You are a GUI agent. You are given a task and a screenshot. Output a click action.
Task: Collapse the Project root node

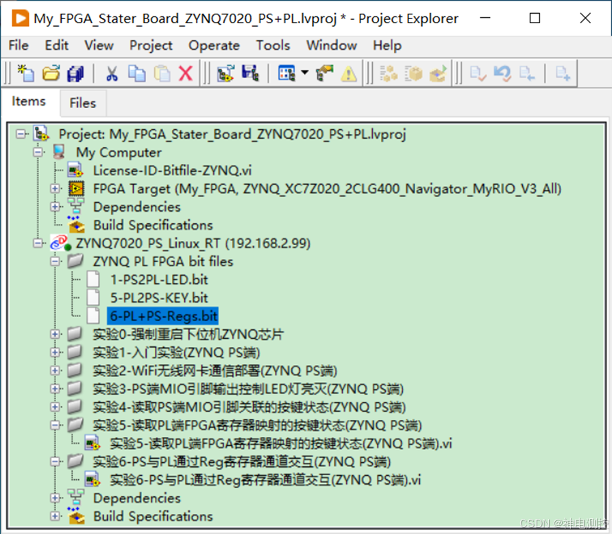(x=21, y=134)
